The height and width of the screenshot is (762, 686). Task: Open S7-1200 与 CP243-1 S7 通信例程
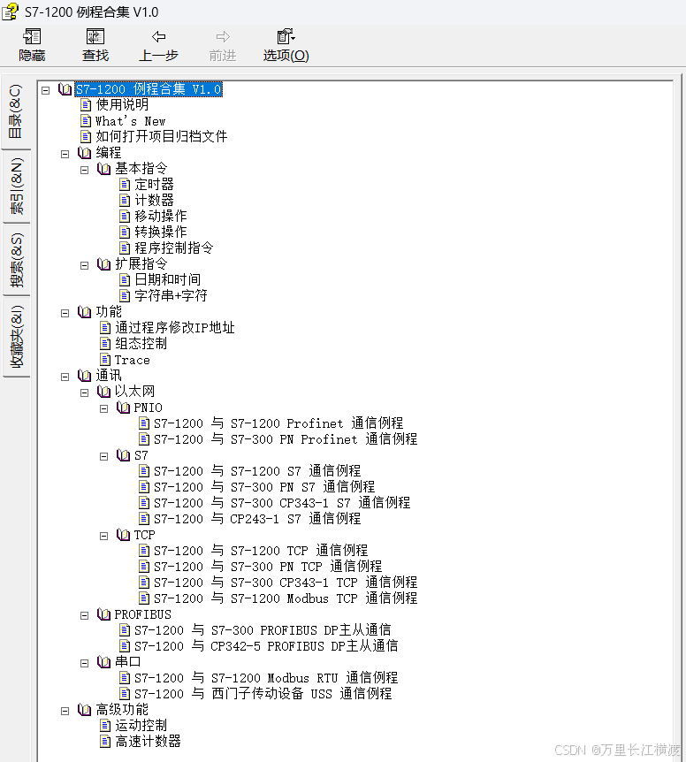257,519
